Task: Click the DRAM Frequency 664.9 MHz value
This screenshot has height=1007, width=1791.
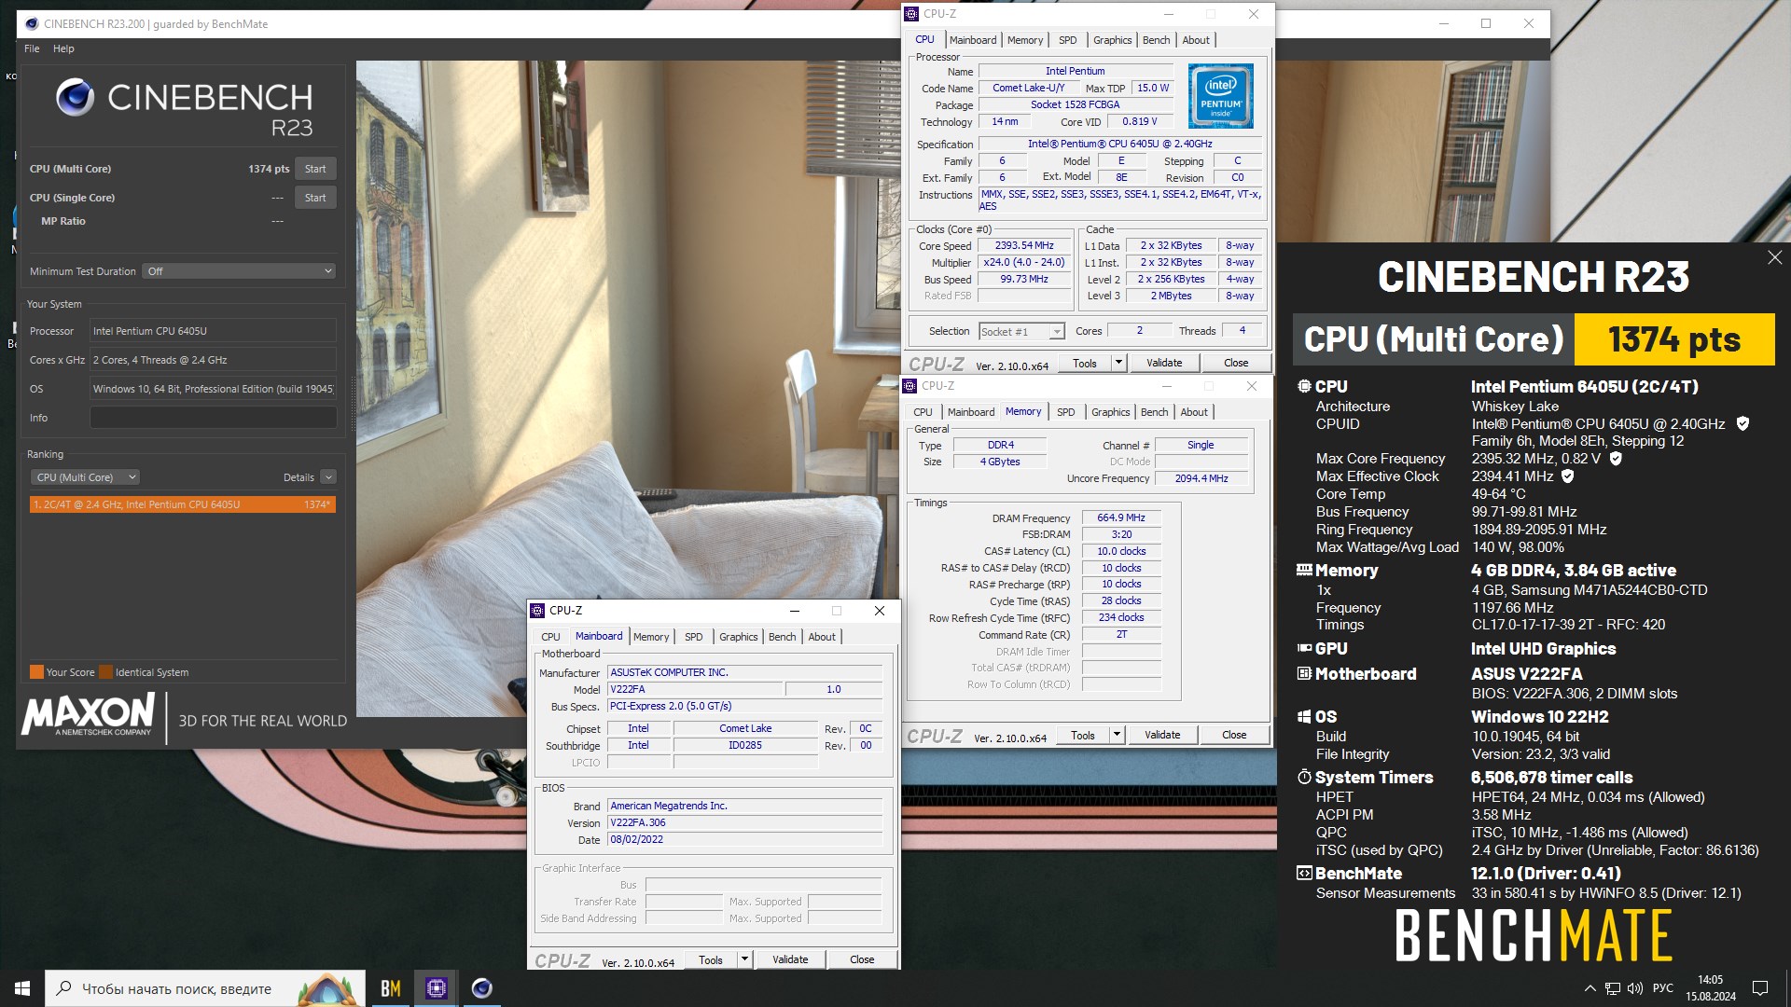Action: tap(1120, 517)
